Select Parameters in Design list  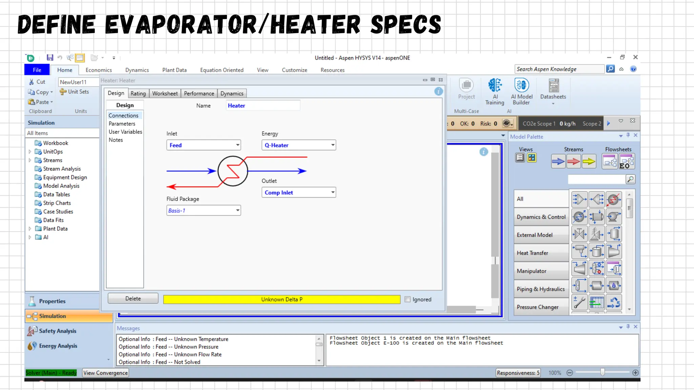(x=122, y=124)
